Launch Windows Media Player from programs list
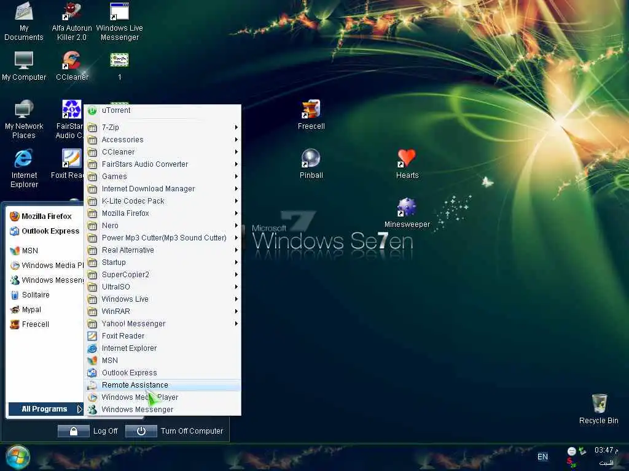 tap(163, 397)
